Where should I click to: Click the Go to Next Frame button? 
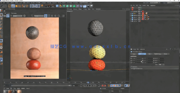tap(93, 86)
